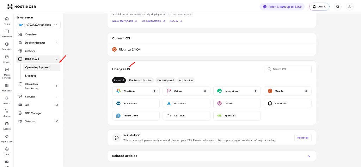The height and width of the screenshot is (167, 361).
Task: Select the Alpine Linux OS card
Action: tap(136, 103)
